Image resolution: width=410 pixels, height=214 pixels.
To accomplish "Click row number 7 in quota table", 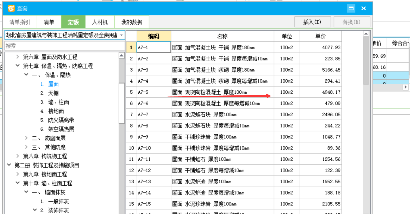I will tap(131, 115).
